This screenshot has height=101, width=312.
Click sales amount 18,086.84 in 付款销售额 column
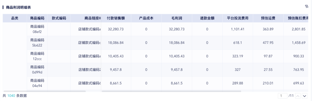click(x=116, y=43)
